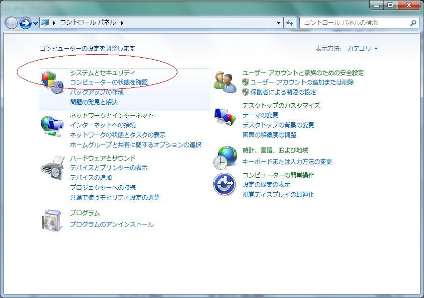Click the Clock, Language, Region globe icon
The width and height of the screenshot is (424, 298).
[x=225, y=157]
